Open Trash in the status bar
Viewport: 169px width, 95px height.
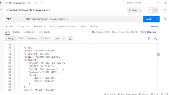[155, 94]
